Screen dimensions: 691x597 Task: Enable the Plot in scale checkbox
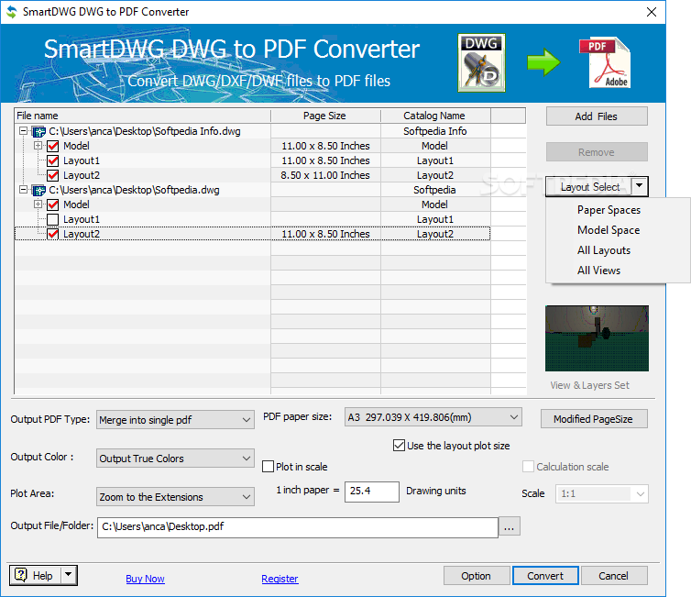point(268,467)
